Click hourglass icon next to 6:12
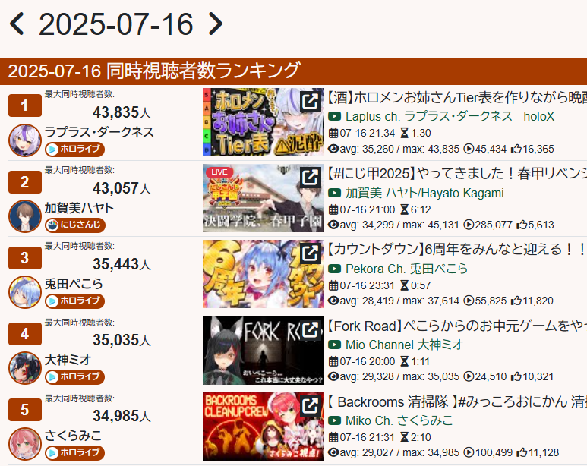The width and height of the screenshot is (587, 466). tap(404, 209)
